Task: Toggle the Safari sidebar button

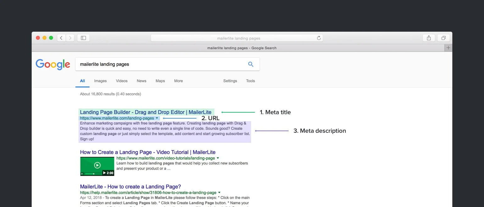Action: [83, 38]
